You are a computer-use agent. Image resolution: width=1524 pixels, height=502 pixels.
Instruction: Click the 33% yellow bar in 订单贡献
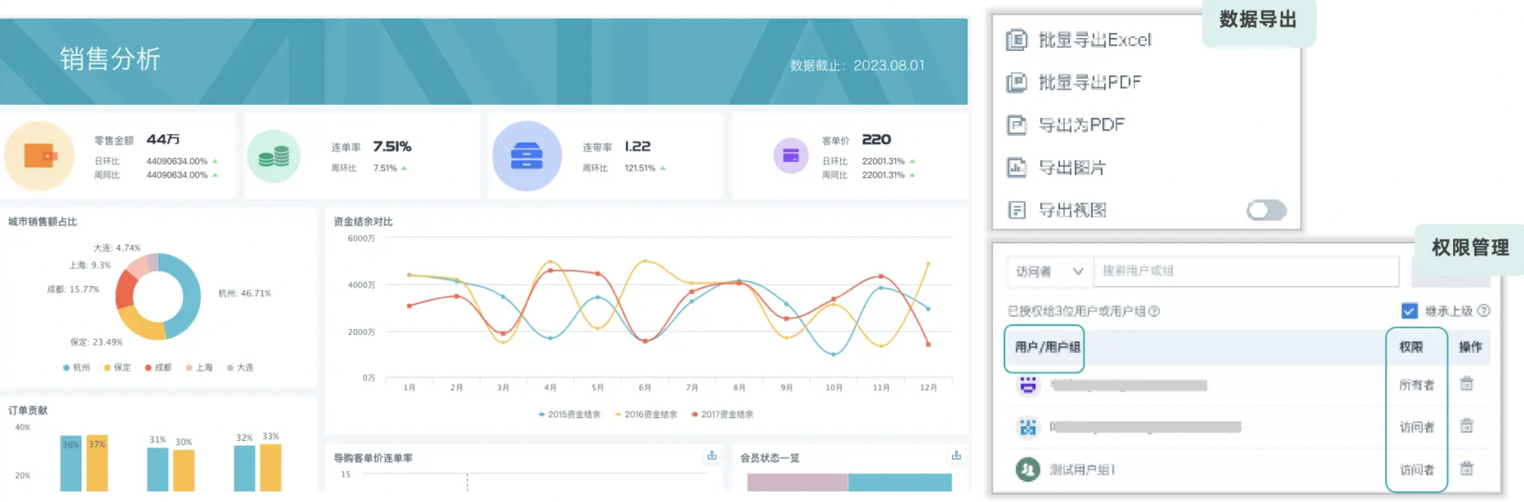[x=271, y=467]
